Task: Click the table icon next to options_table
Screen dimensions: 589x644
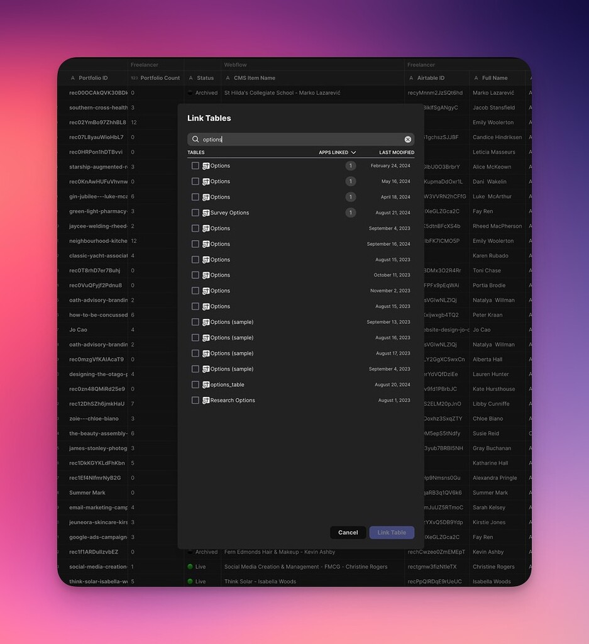Action: [206, 384]
